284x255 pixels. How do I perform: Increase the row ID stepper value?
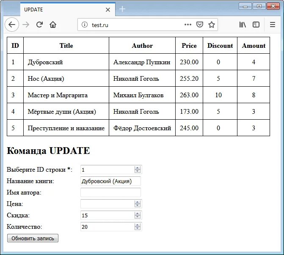pos(138,168)
